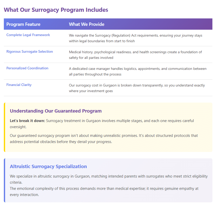Click the paragraph about unrealistic promises
The height and width of the screenshot is (208, 217).
click(x=104, y=138)
